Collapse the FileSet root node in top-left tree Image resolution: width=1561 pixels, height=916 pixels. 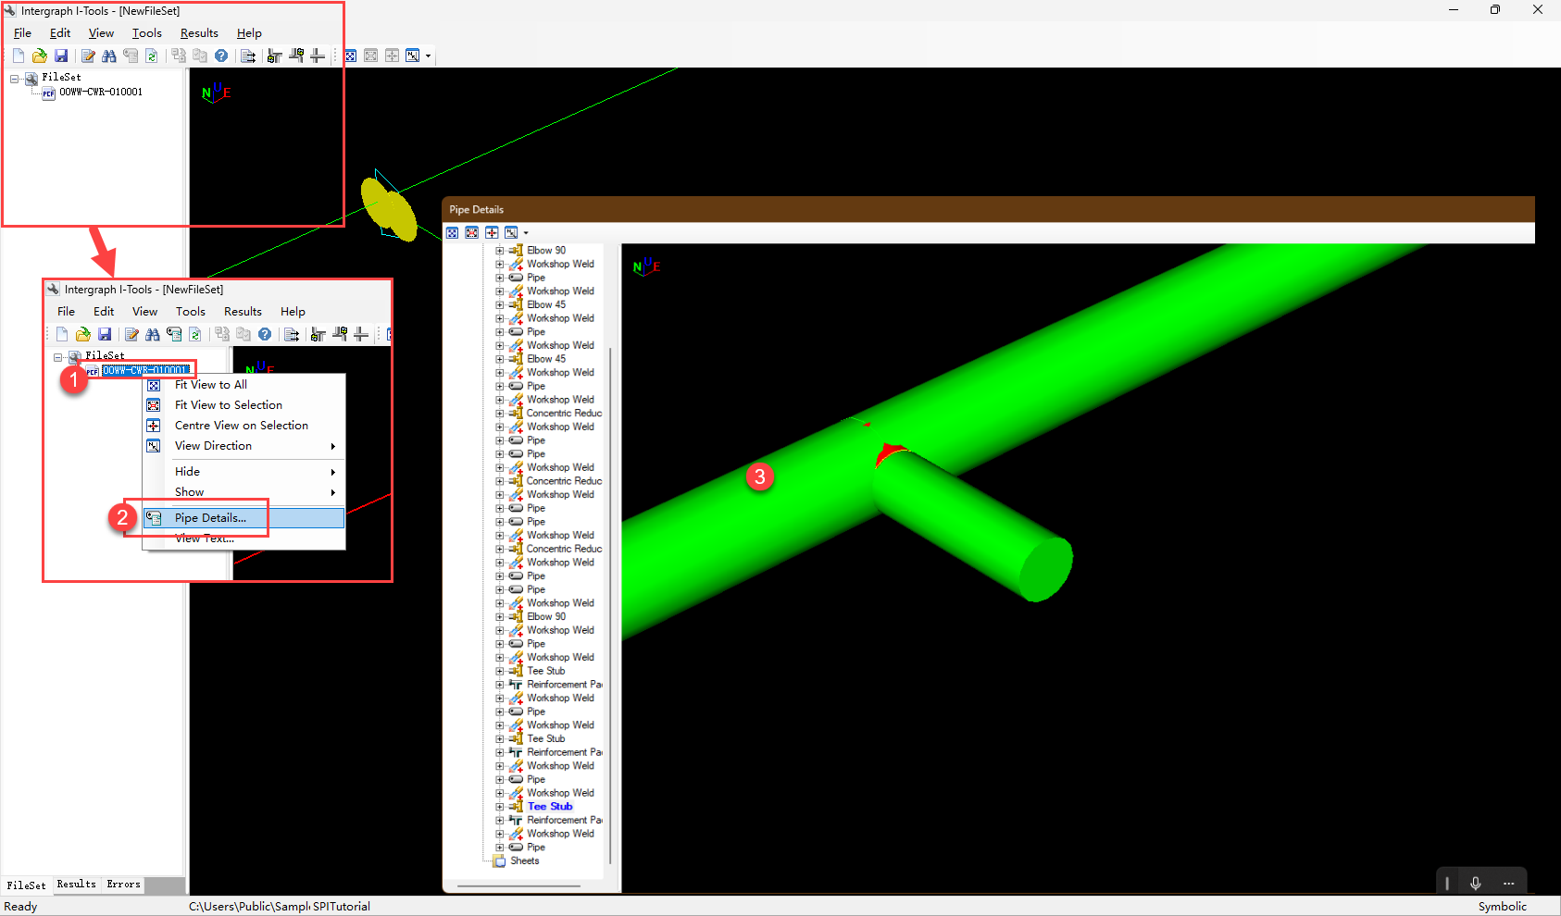15,79
